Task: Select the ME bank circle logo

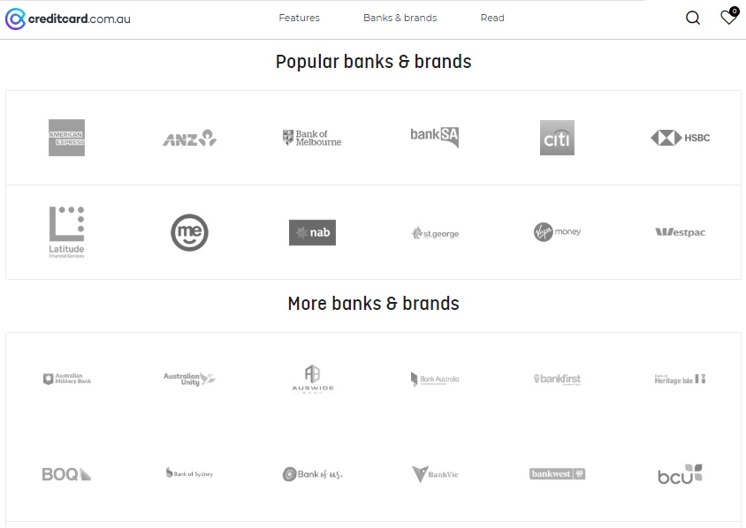Action: [x=189, y=232]
